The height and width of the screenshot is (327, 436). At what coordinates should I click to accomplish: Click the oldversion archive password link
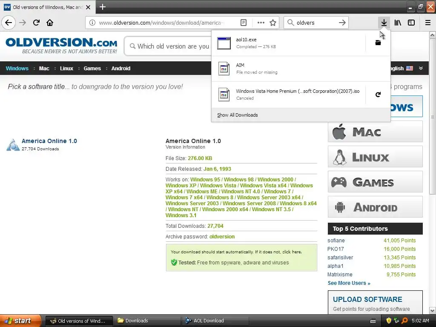click(222, 237)
